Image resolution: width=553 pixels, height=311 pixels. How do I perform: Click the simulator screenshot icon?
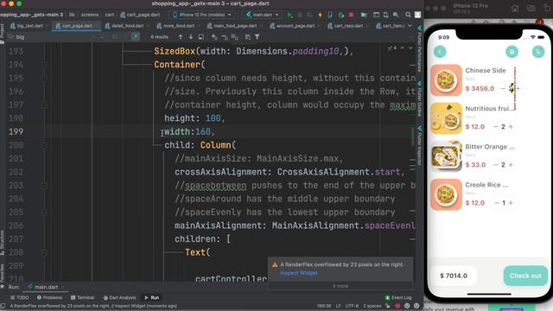pos(531,8)
